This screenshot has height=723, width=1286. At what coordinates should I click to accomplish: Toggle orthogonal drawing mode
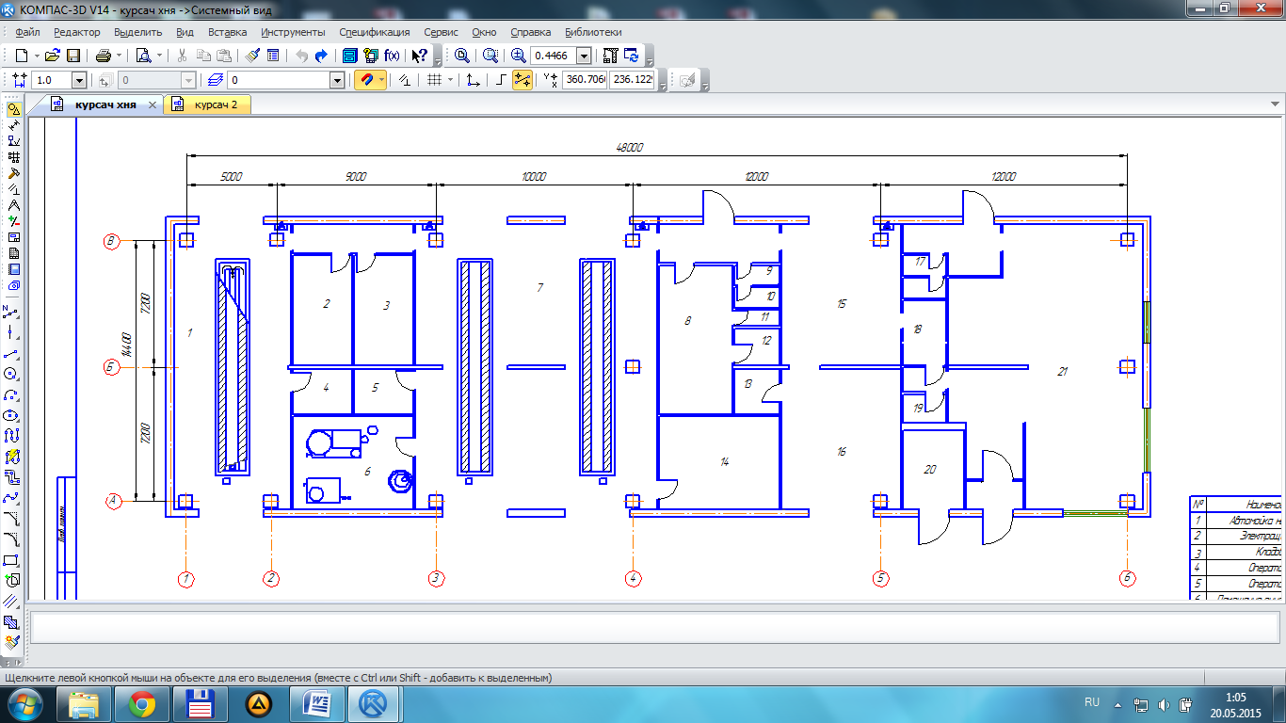[x=502, y=81]
